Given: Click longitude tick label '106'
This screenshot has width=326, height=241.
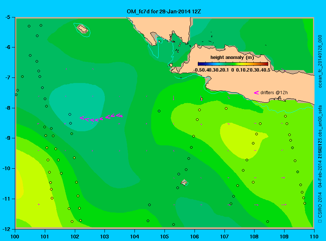Looking at the screenshot, I should coord(194,237).
